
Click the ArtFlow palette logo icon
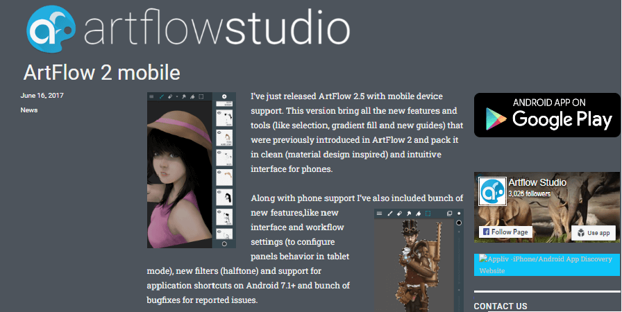pos(51,28)
